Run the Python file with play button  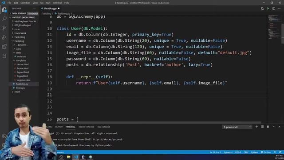[x=268, y=8]
